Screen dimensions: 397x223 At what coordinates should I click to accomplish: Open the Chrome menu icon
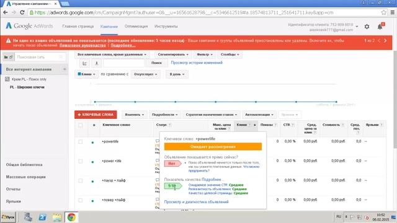tap(392, 12)
